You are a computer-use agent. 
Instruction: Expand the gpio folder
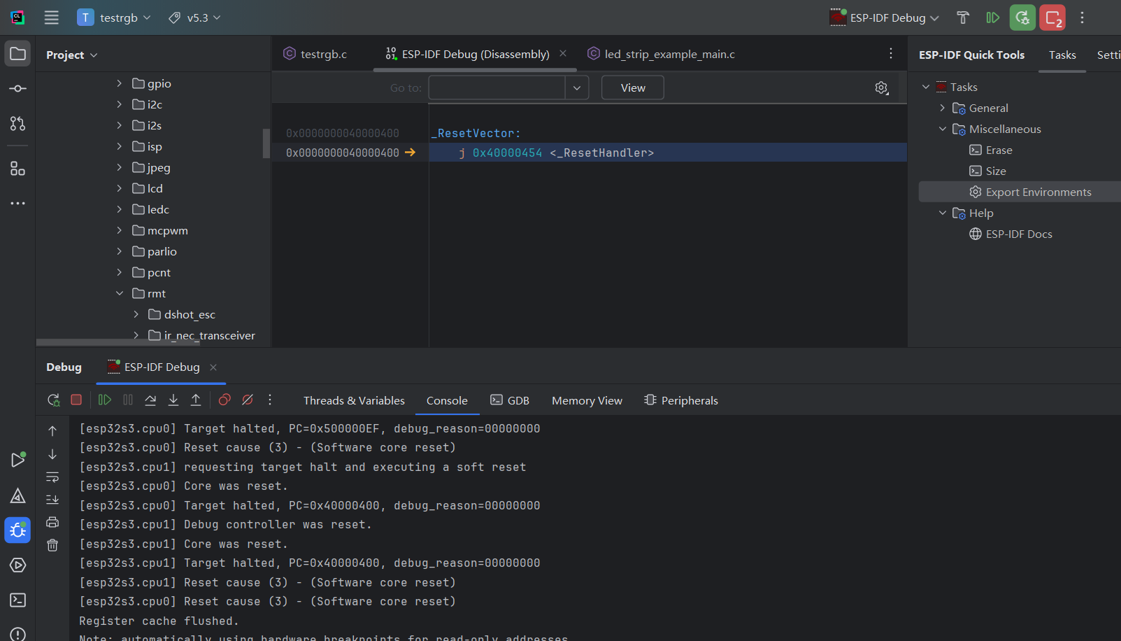pos(120,83)
